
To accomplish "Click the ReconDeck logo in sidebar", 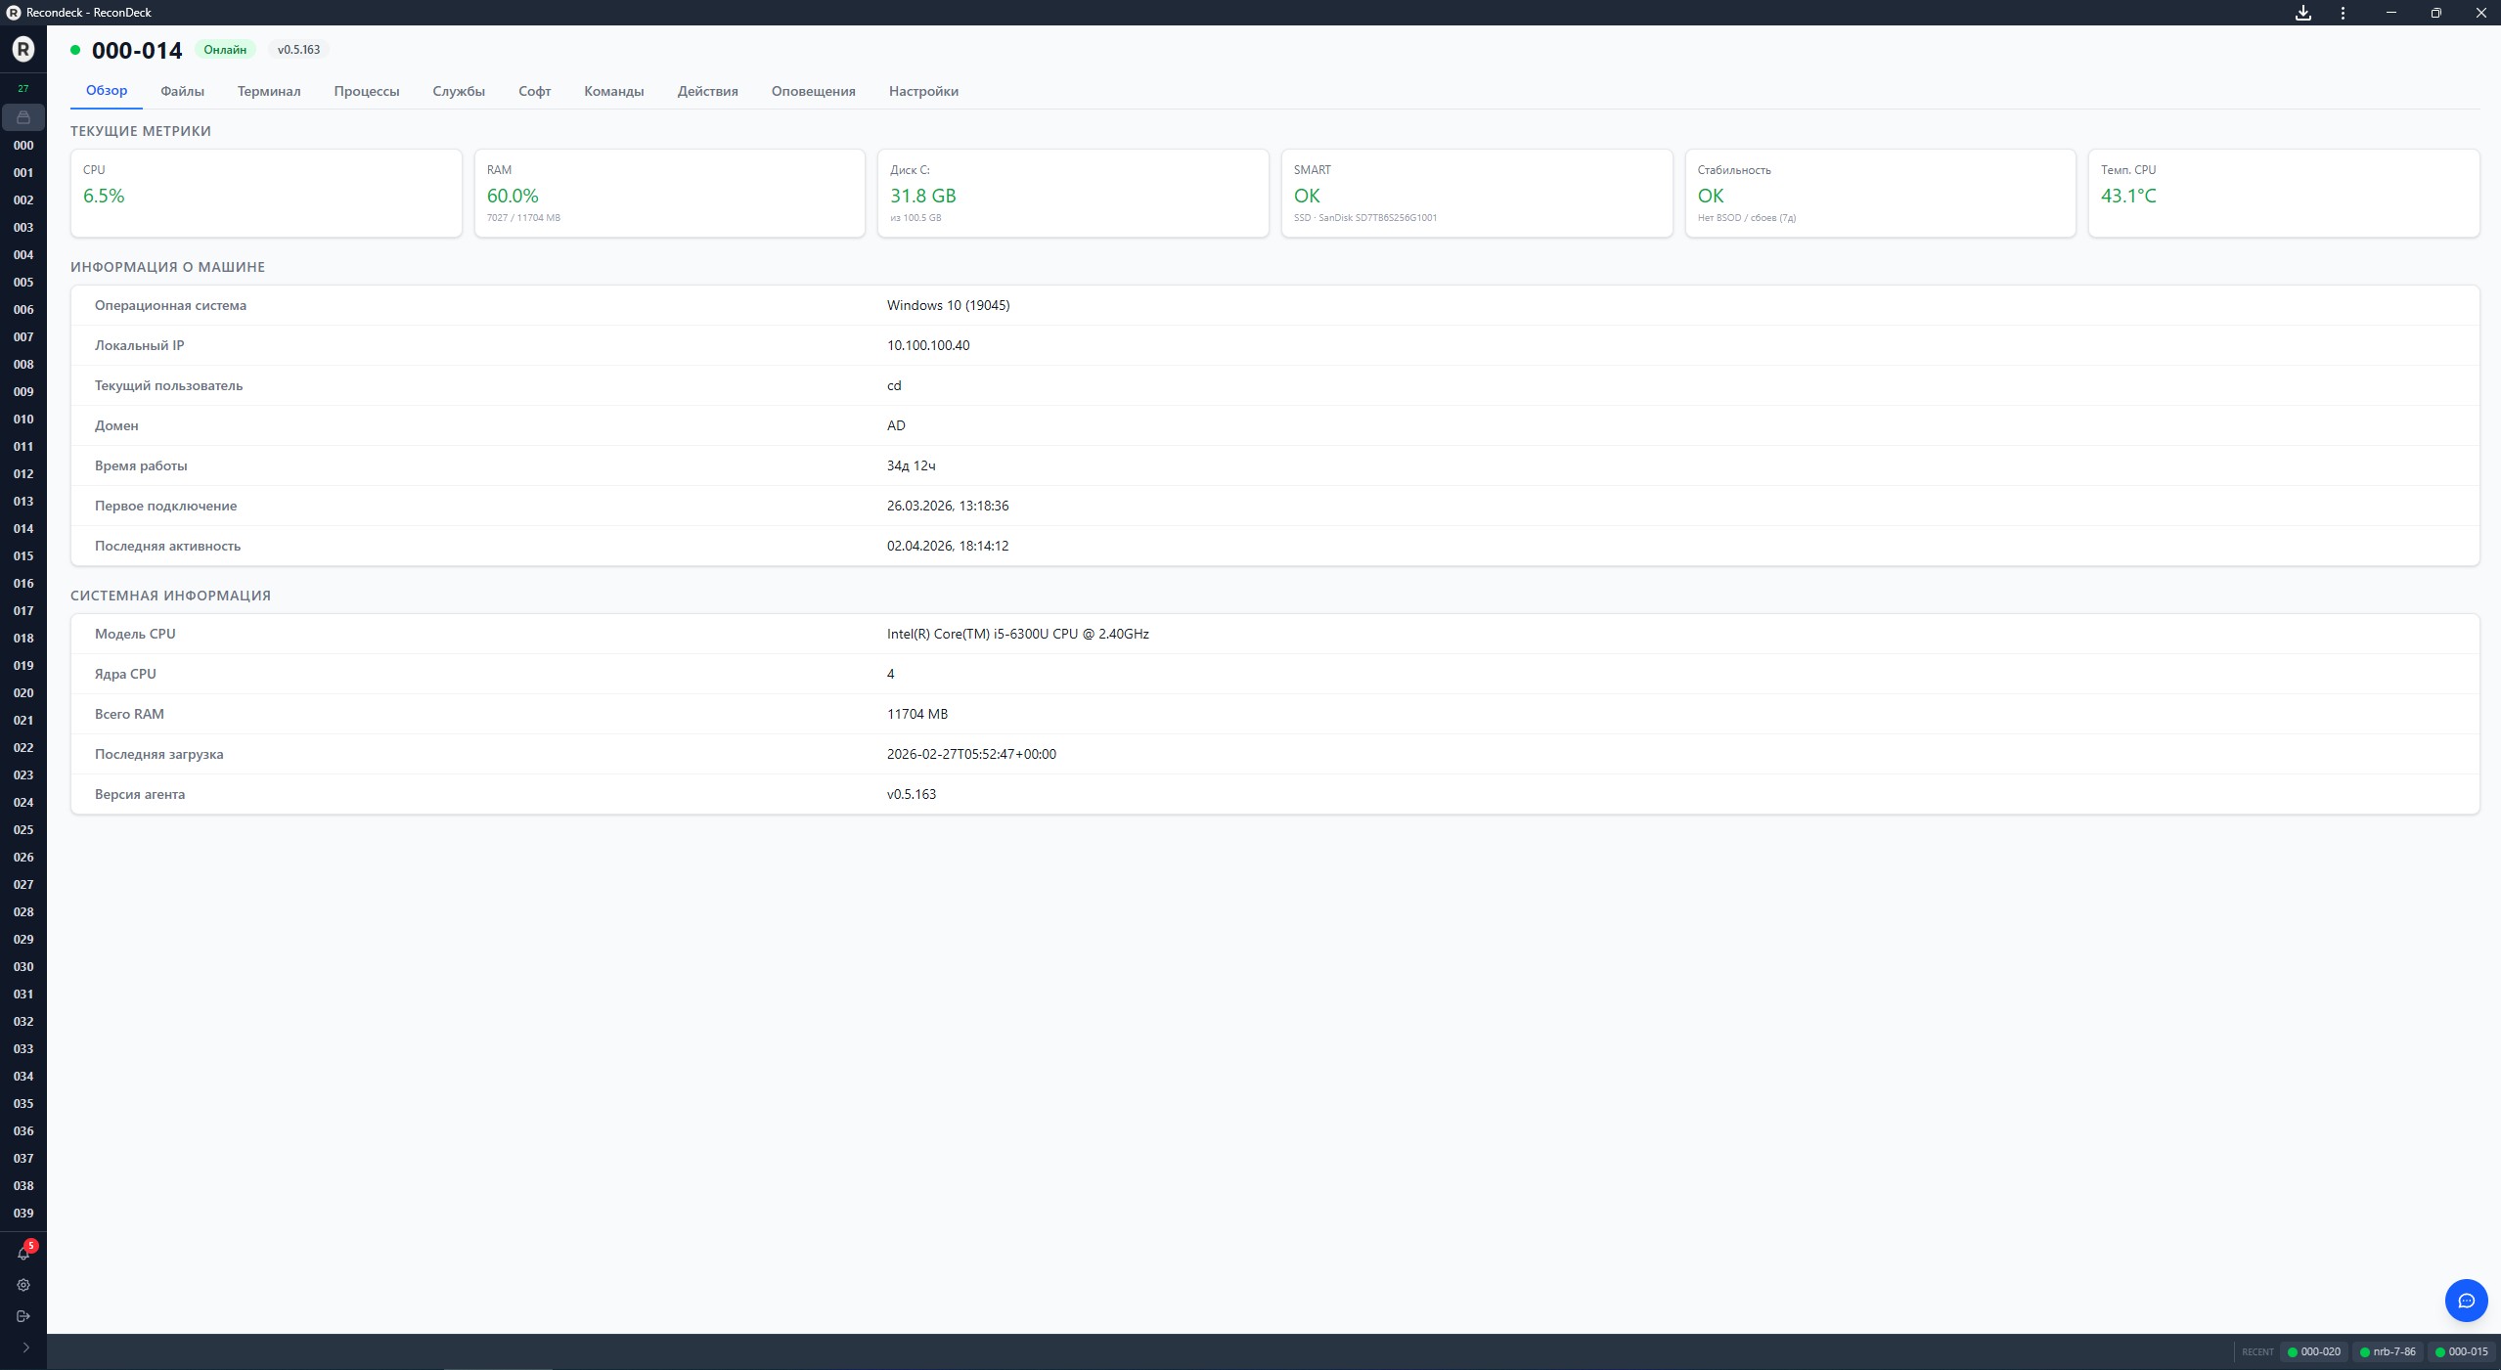I will tap(23, 49).
